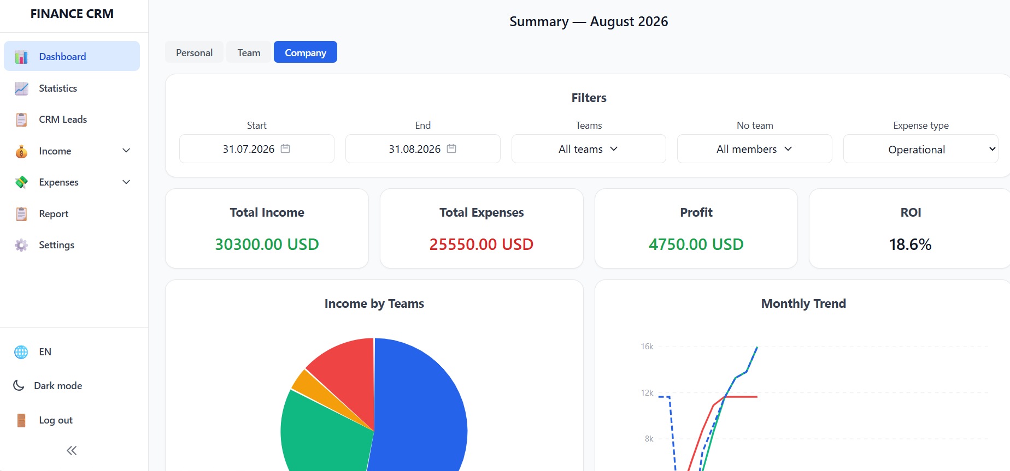Open the Report page
Screen dimensions: 1010x471
point(72,213)
